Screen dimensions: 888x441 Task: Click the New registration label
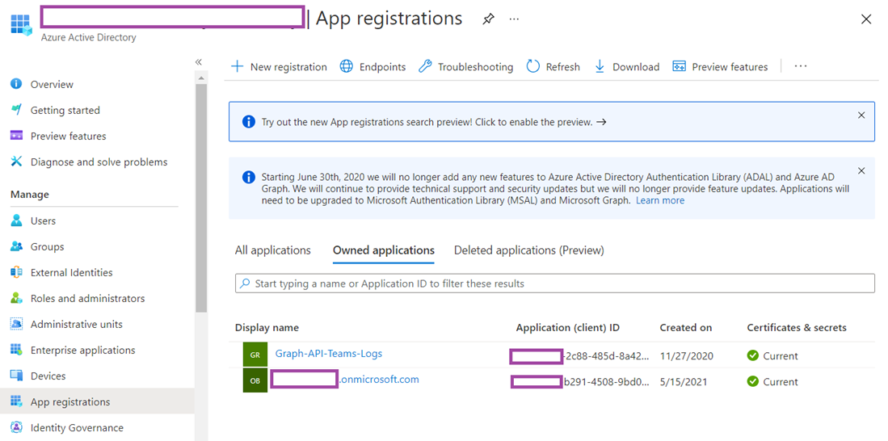288,67
